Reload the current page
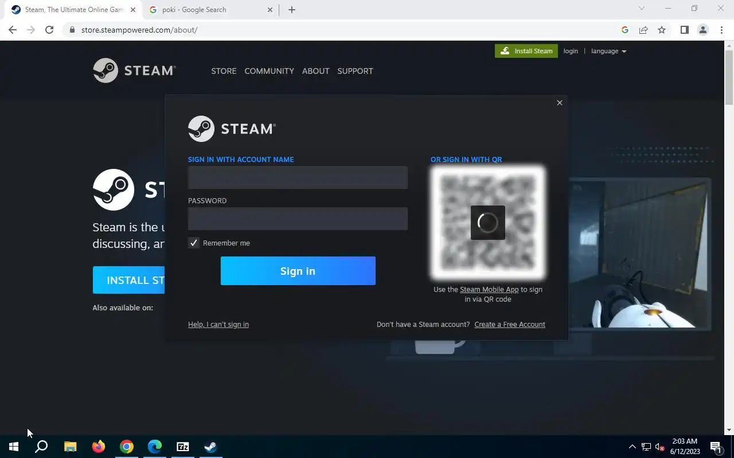The height and width of the screenshot is (458, 734). click(x=49, y=30)
